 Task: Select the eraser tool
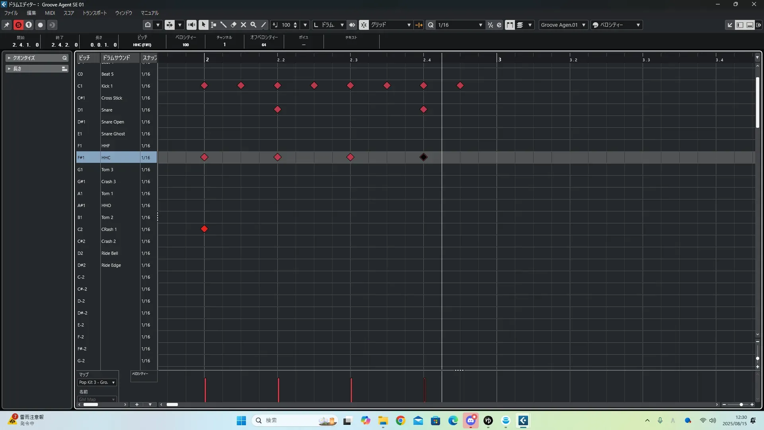coord(234,25)
